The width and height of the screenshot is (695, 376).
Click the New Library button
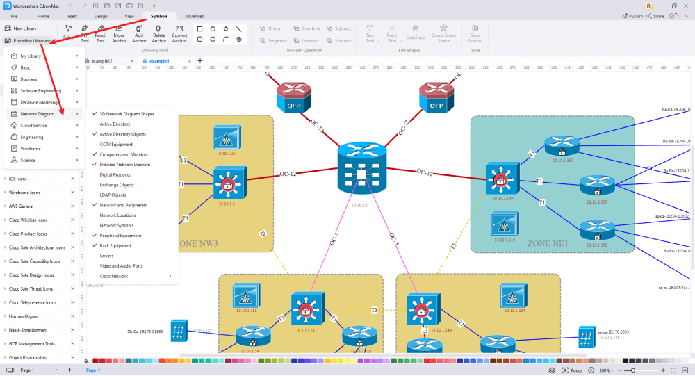click(21, 28)
